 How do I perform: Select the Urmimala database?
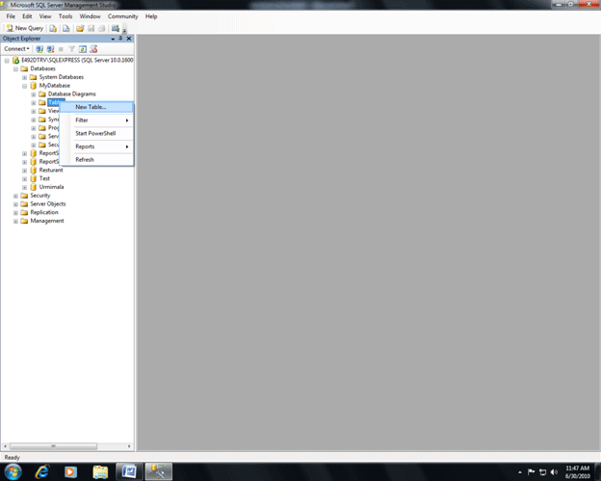51,187
